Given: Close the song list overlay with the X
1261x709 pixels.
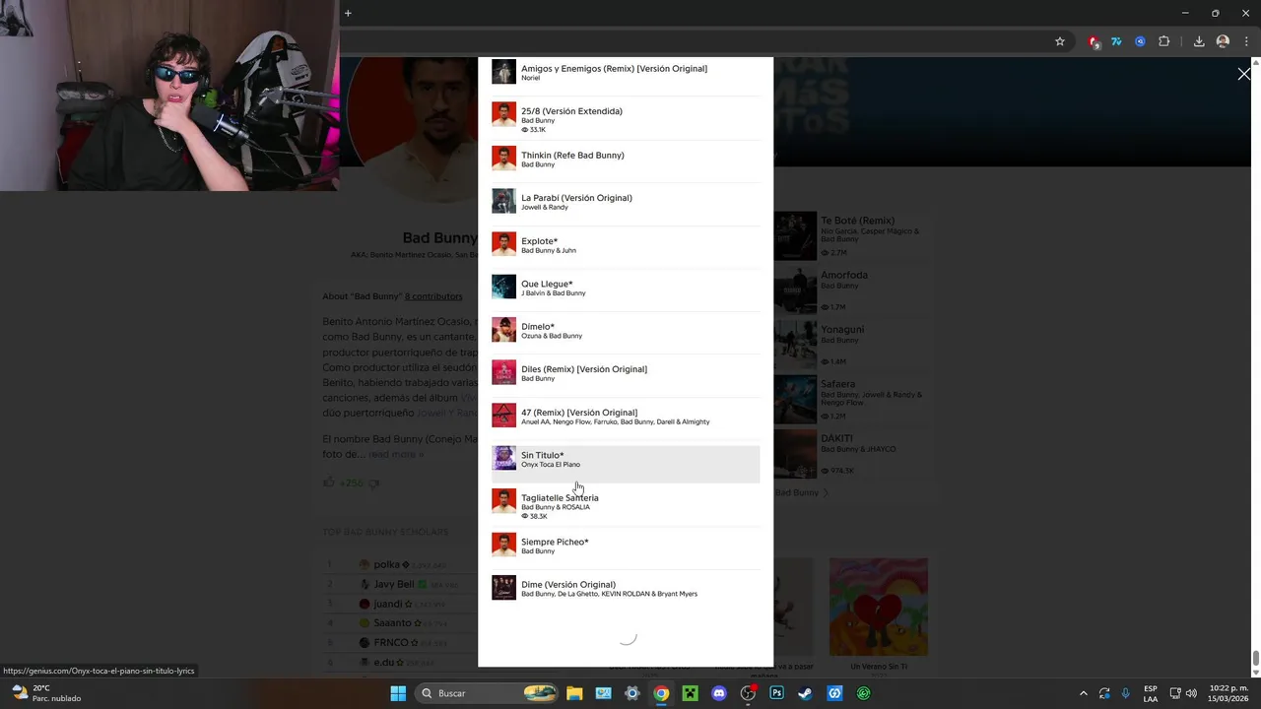Looking at the screenshot, I should coord(1244,74).
